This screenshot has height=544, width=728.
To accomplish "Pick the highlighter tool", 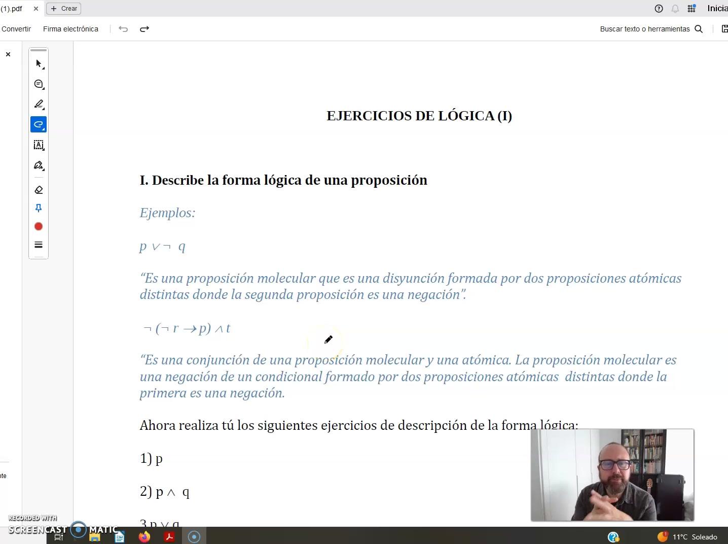I will click(39, 105).
